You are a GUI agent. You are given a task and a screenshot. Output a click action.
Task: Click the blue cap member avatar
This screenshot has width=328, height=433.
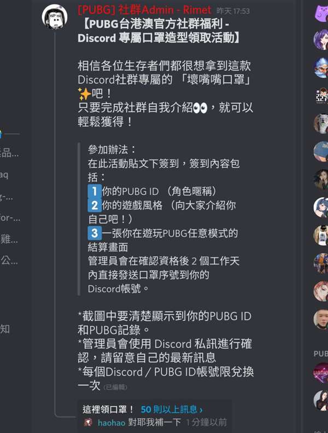(321, 151)
